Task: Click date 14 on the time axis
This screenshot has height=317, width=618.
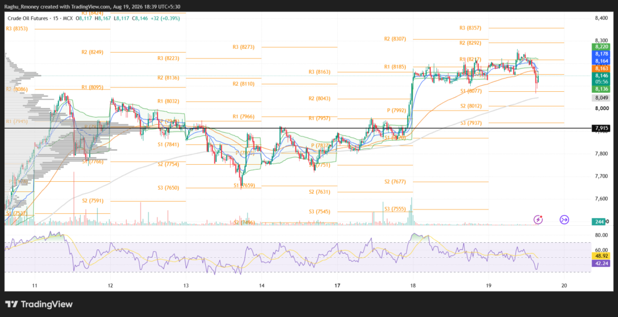Action: 262,285
